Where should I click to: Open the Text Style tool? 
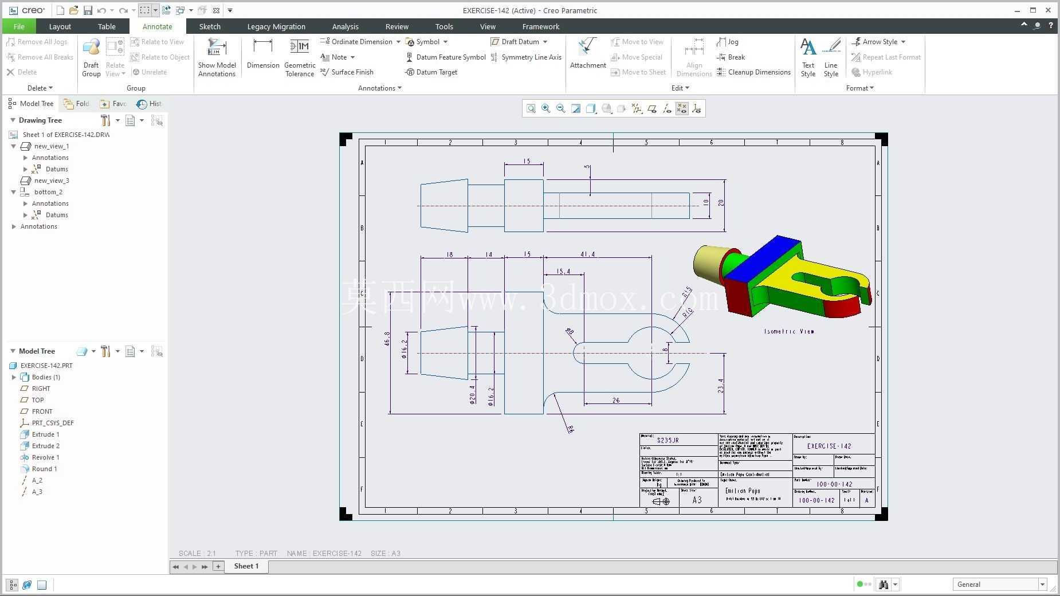(808, 57)
